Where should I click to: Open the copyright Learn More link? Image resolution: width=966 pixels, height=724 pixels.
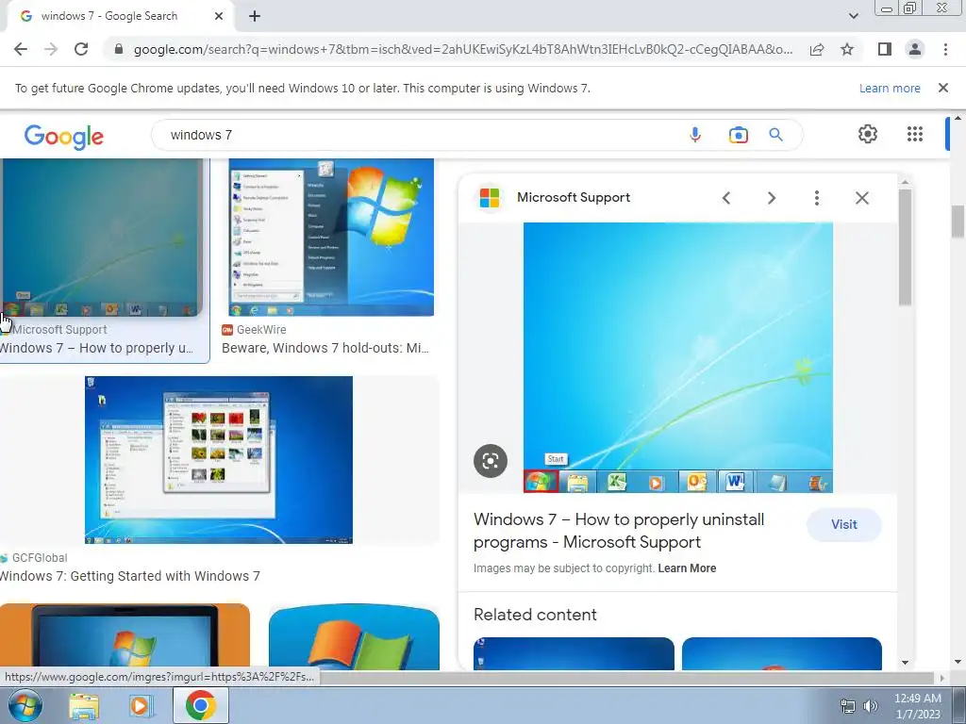click(x=687, y=568)
